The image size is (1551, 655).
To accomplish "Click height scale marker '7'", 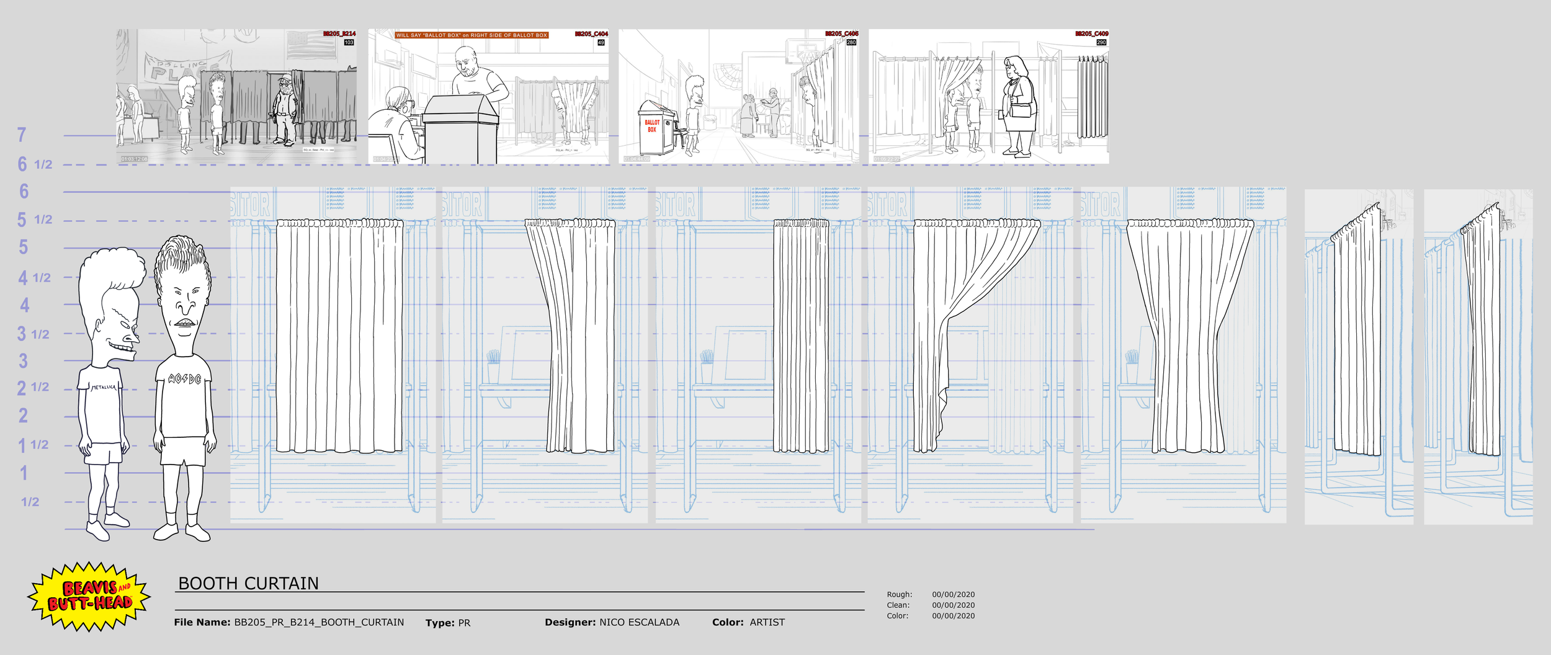I will click(x=22, y=135).
